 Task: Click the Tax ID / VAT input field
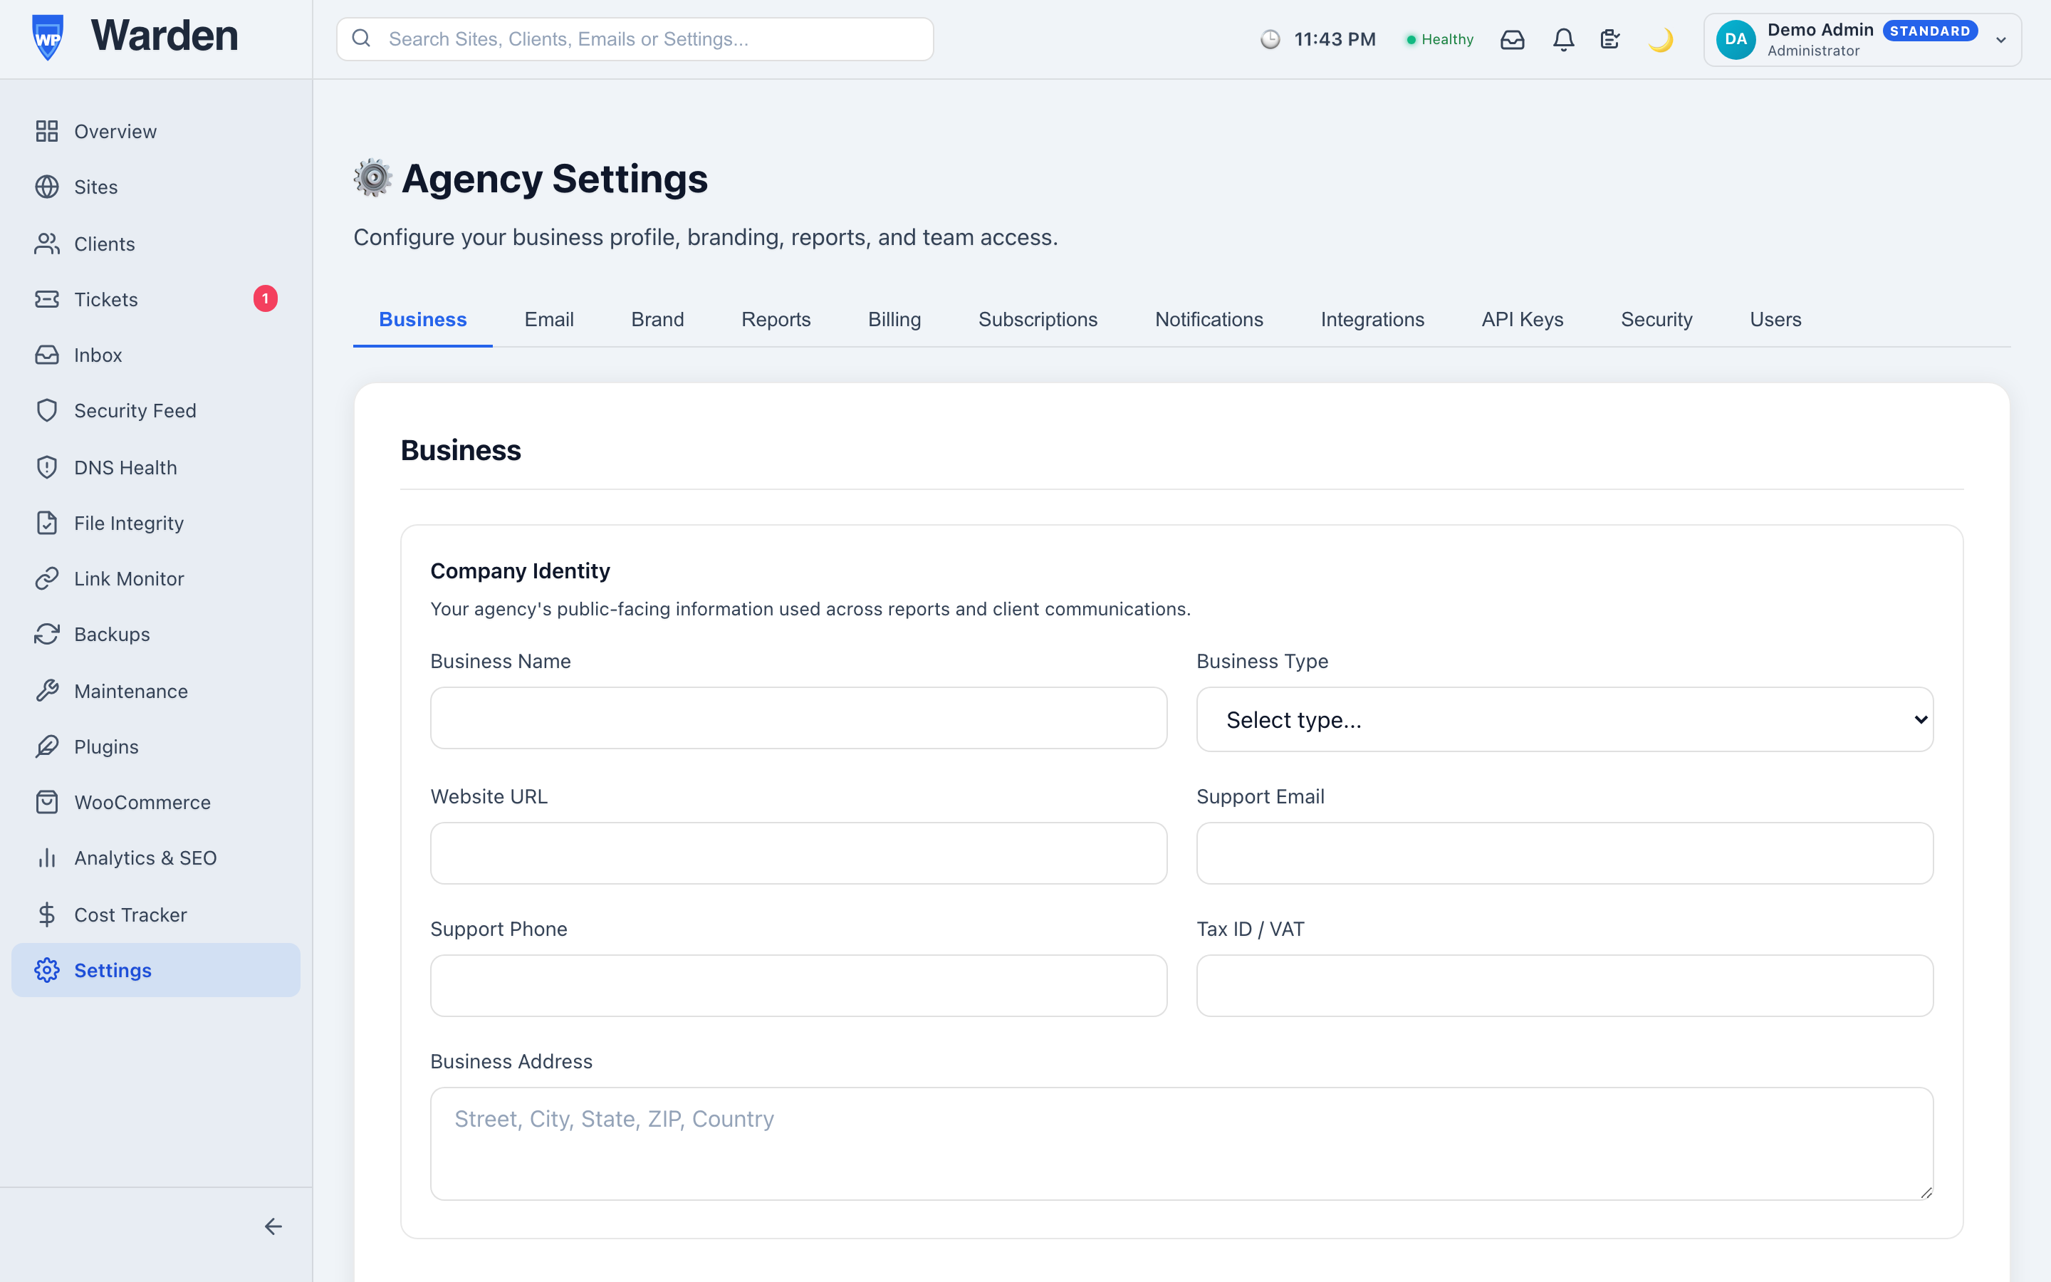pyautogui.click(x=1565, y=985)
